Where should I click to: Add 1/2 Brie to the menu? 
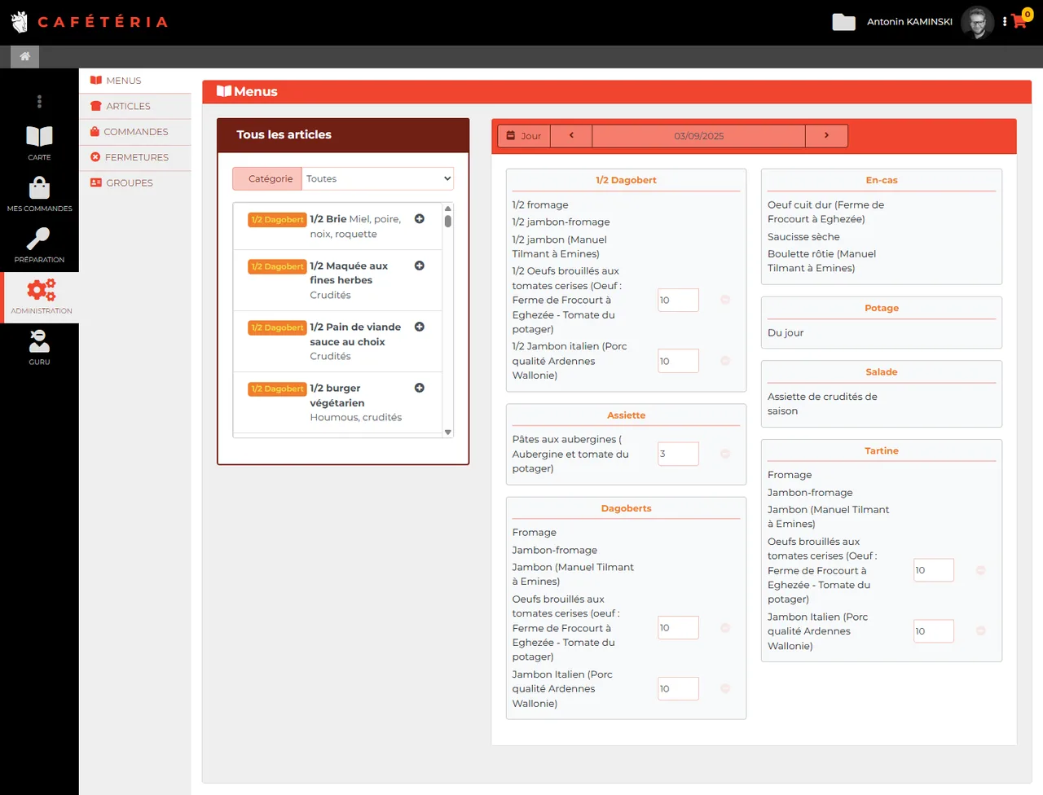(420, 219)
